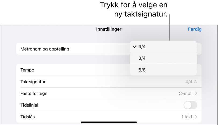Screen dimensions: 218x125
Task: Toggle the Tidslinjal switch
Action: click(x=190, y=105)
